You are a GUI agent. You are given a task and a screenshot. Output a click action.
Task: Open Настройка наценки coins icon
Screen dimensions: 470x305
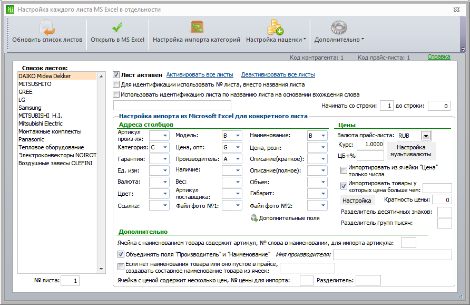coord(276,27)
